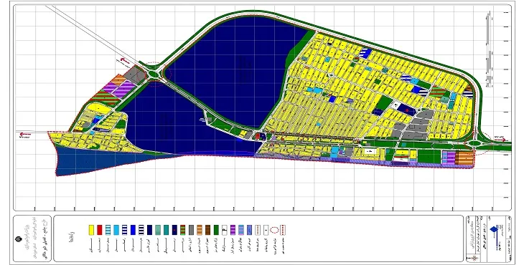
Task: Select the red-and-green striped legend swatch
Action: (x=183, y=230)
